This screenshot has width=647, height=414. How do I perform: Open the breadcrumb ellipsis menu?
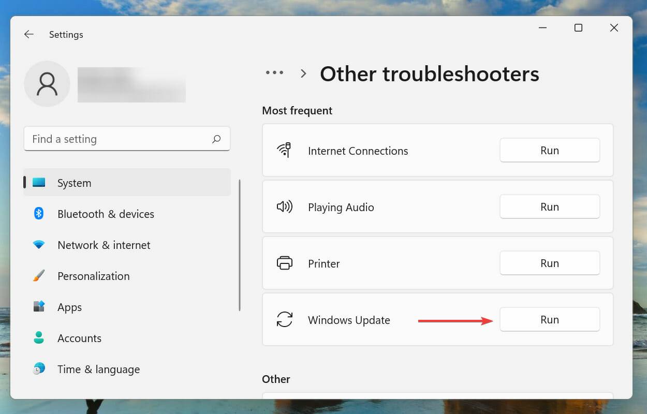click(274, 72)
